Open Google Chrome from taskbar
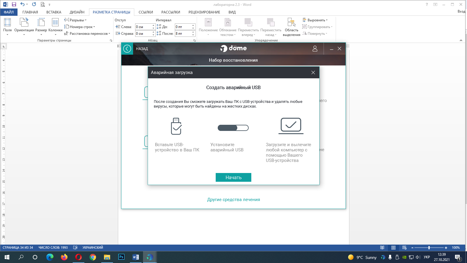Viewport: 467px width, 263px height. click(93, 257)
